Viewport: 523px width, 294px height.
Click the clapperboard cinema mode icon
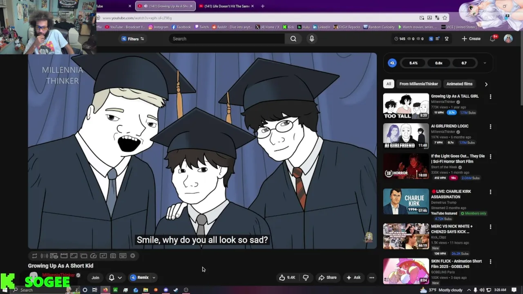(x=64, y=256)
